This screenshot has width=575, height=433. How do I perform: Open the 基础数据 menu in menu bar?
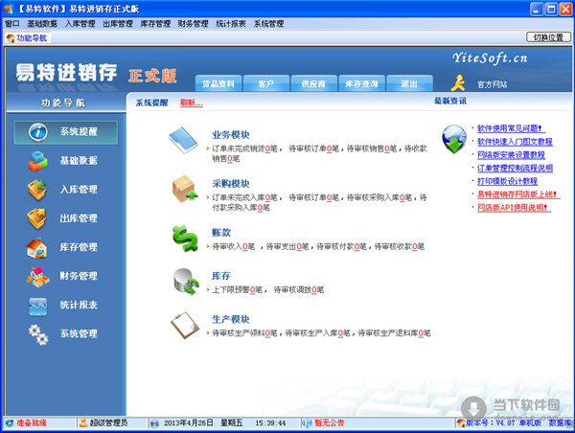click(42, 24)
